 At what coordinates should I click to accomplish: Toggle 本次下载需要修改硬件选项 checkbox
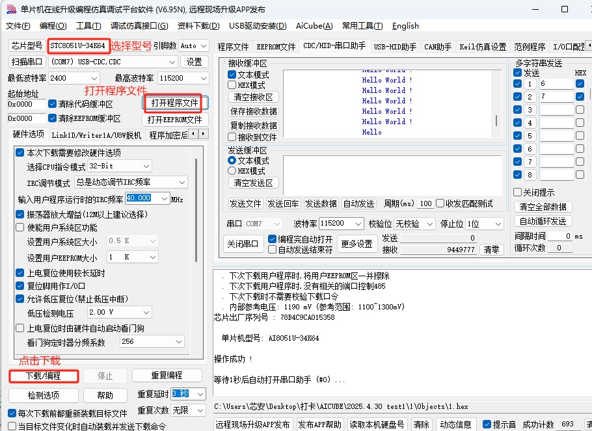(20, 153)
